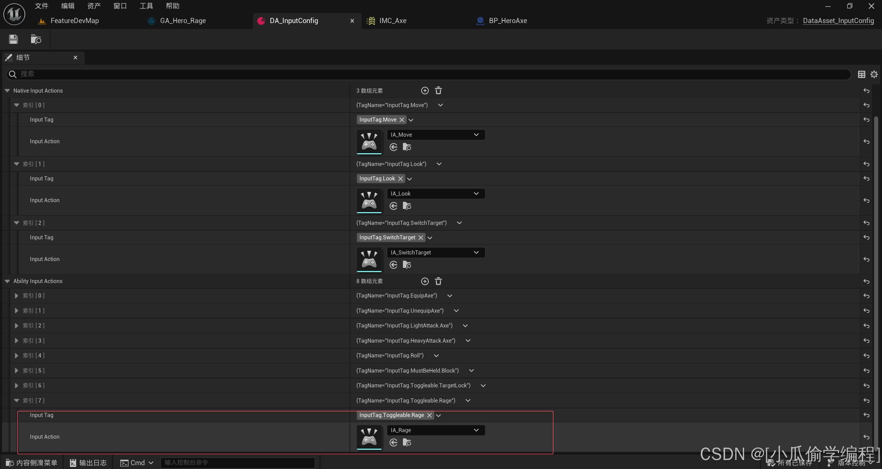The width and height of the screenshot is (882, 469).
Task: Save the current asset with floppy icon
Action: pyautogui.click(x=13, y=39)
